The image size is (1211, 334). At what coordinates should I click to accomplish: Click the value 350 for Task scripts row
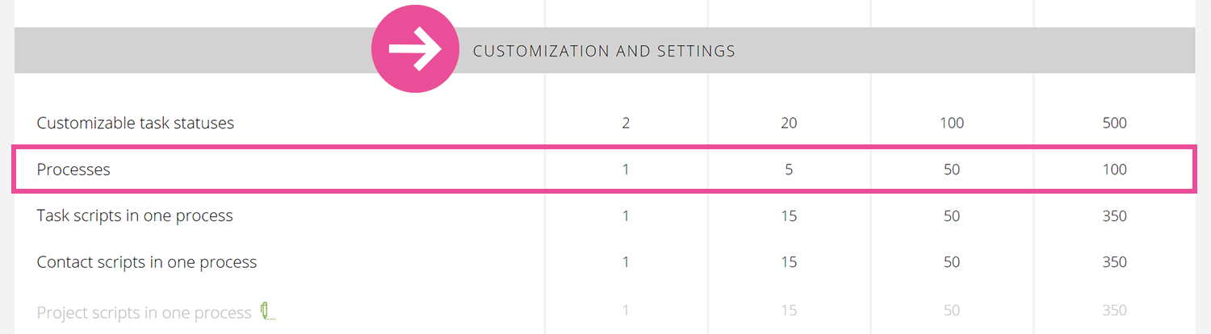click(x=1114, y=216)
